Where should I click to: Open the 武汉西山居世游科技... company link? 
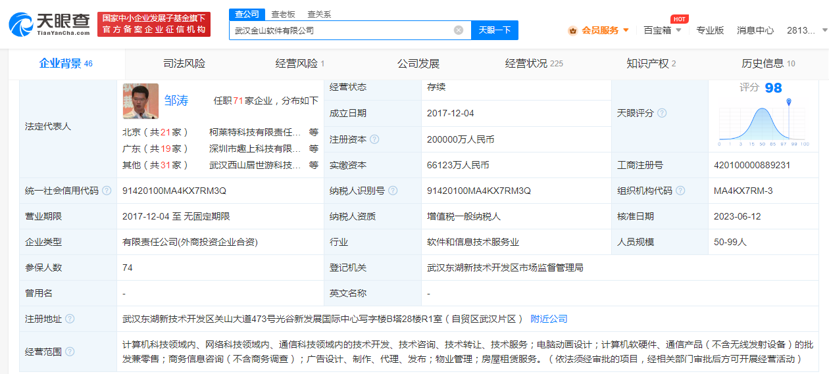(x=255, y=165)
